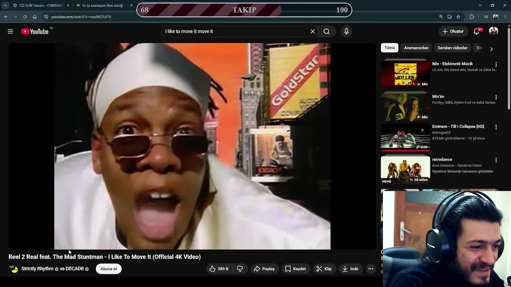Click the install app icon in address bar

[450, 17]
